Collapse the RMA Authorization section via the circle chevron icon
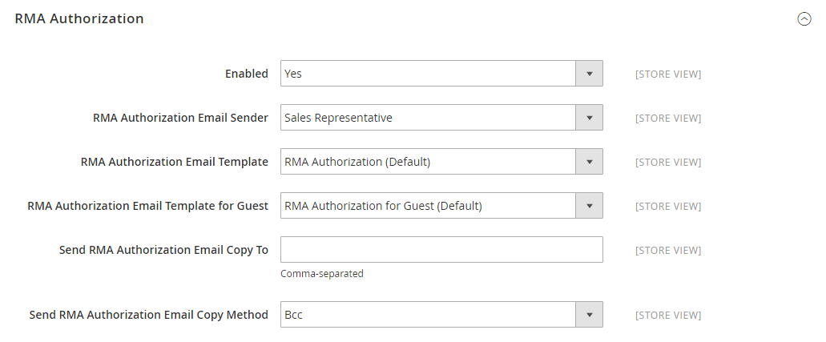 coord(804,19)
